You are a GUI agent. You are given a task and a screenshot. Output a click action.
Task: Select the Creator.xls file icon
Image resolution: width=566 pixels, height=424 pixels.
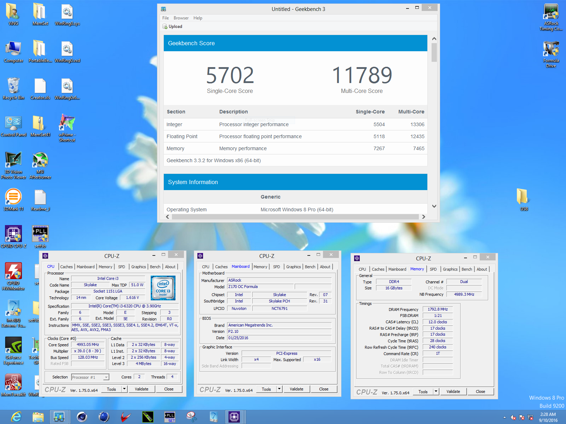[40, 88]
